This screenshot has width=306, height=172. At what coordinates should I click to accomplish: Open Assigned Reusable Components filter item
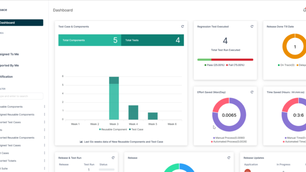[17, 115]
